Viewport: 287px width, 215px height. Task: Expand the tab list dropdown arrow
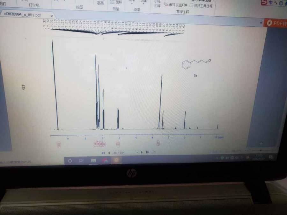[x=261, y=23]
